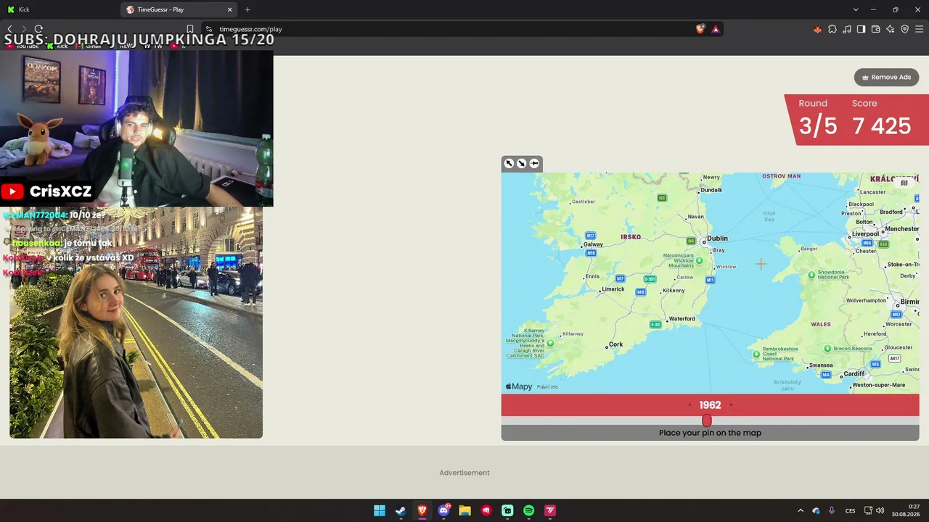Go back to previous page

[9, 29]
